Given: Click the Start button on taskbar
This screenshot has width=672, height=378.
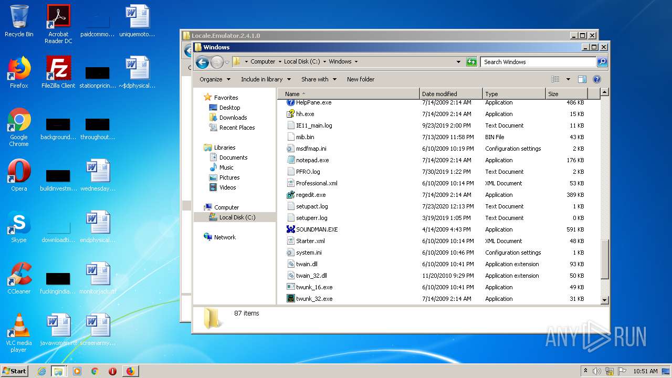Looking at the screenshot, I should [x=15, y=371].
